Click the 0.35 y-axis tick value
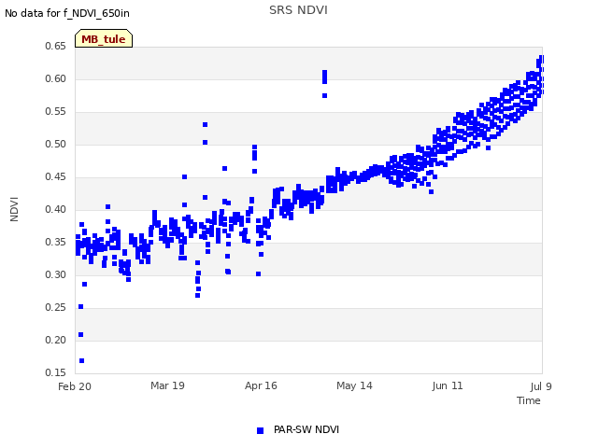This screenshot has width=598, height=448. pyautogui.click(x=56, y=243)
